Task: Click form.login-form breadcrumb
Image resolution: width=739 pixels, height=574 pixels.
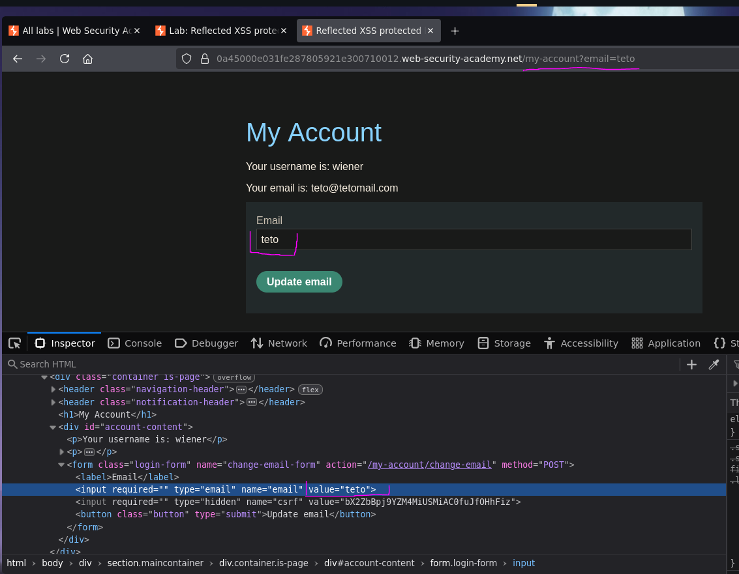Action: [x=463, y=563]
